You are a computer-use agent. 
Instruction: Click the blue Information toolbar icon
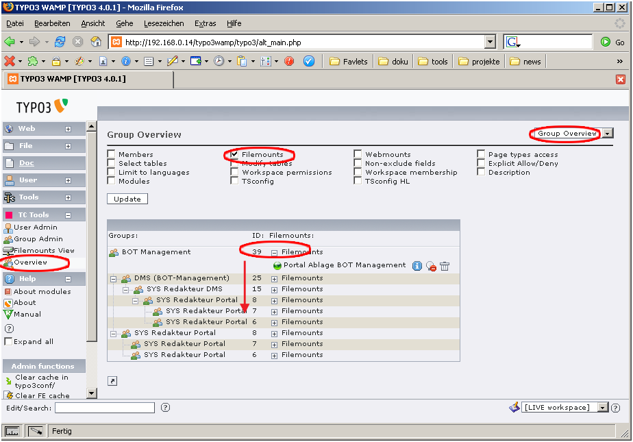pyautogui.click(x=126, y=61)
